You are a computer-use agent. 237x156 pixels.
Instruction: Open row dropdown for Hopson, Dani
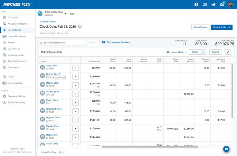(75, 120)
